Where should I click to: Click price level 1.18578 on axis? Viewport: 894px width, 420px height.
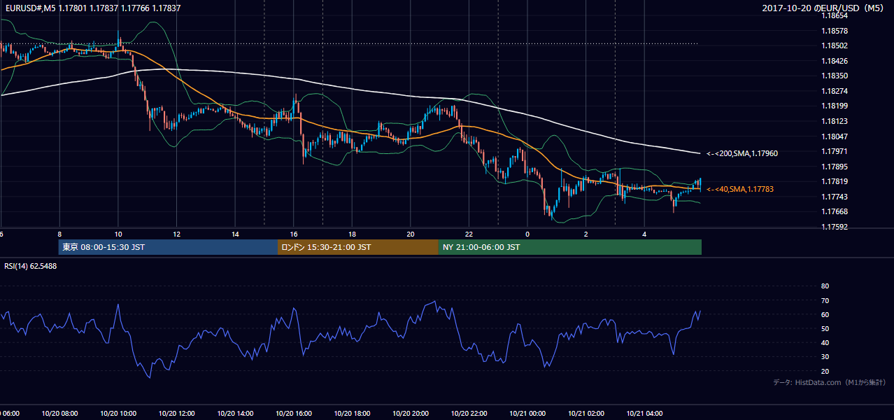click(x=834, y=31)
